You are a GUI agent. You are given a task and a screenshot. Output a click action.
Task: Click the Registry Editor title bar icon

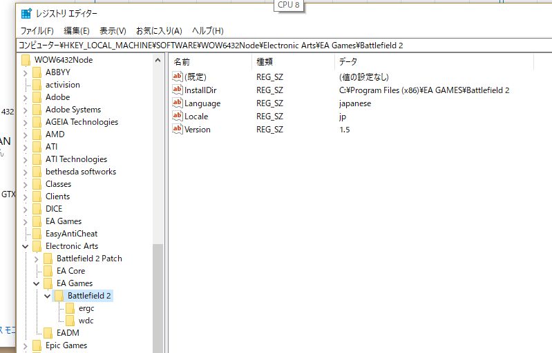point(26,13)
